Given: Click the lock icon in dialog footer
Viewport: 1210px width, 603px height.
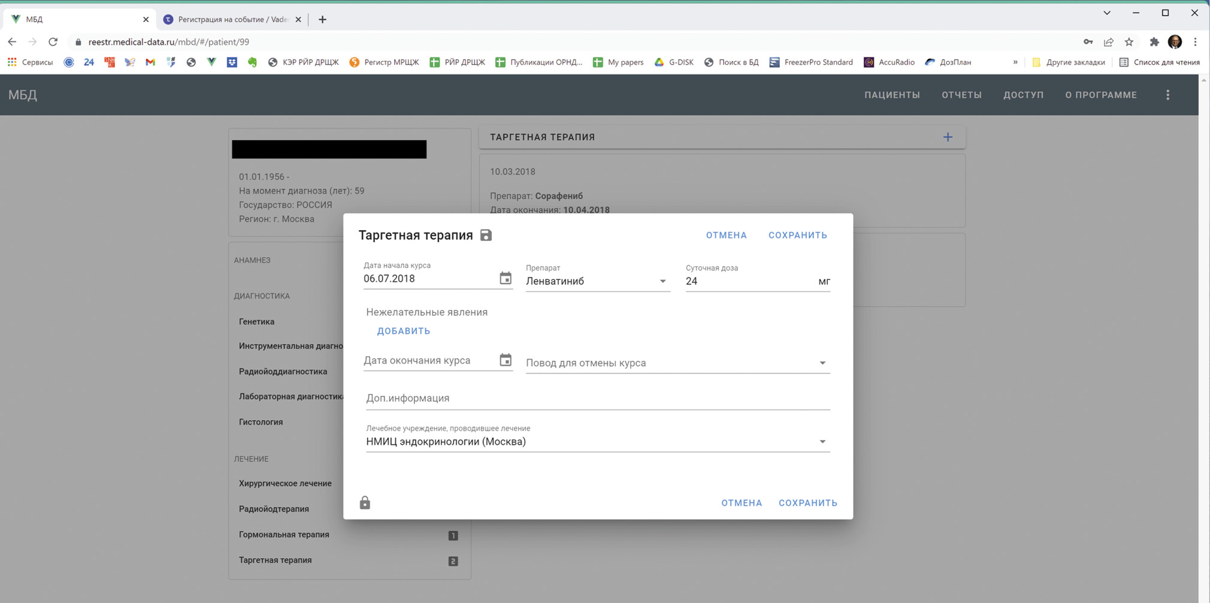Looking at the screenshot, I should [365, 502].
